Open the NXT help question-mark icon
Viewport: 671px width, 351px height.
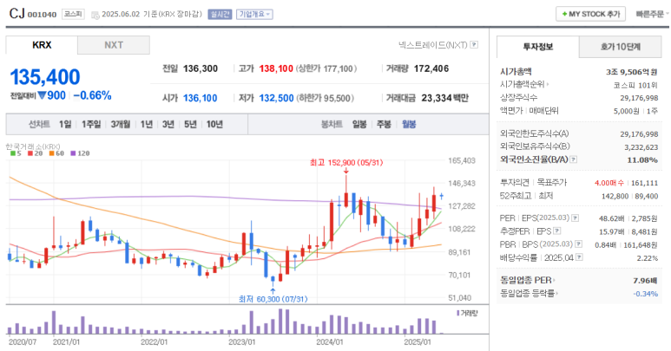(474, 45)
